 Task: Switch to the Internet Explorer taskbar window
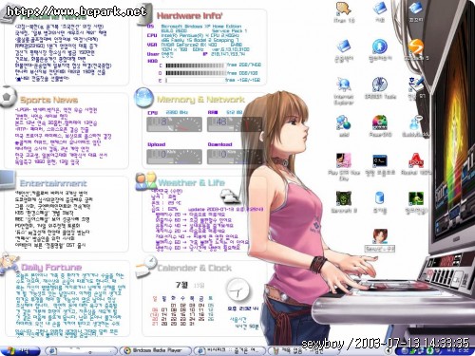pos(229,350)
